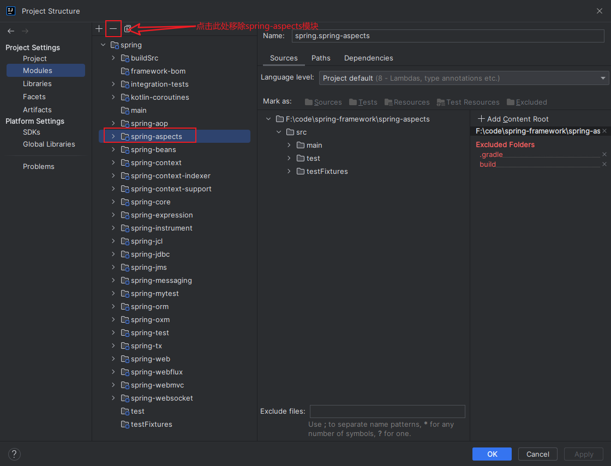Remove the selected module with minus icon
611x466 pixels.
113,28
